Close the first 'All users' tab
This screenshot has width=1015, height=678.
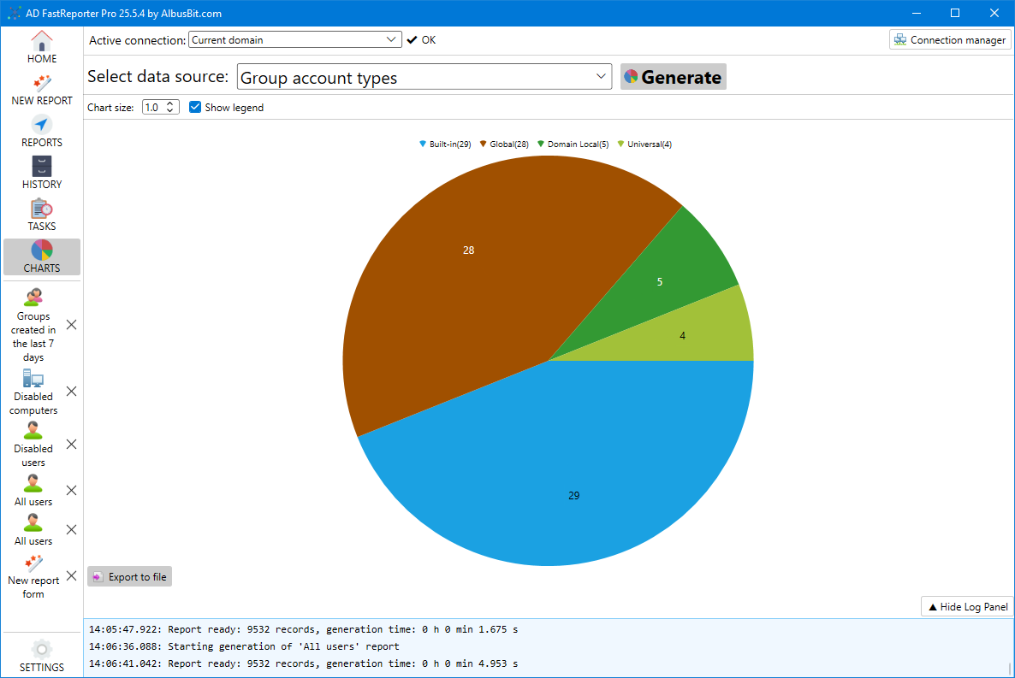pyautogui.click(x=72, y=491)
